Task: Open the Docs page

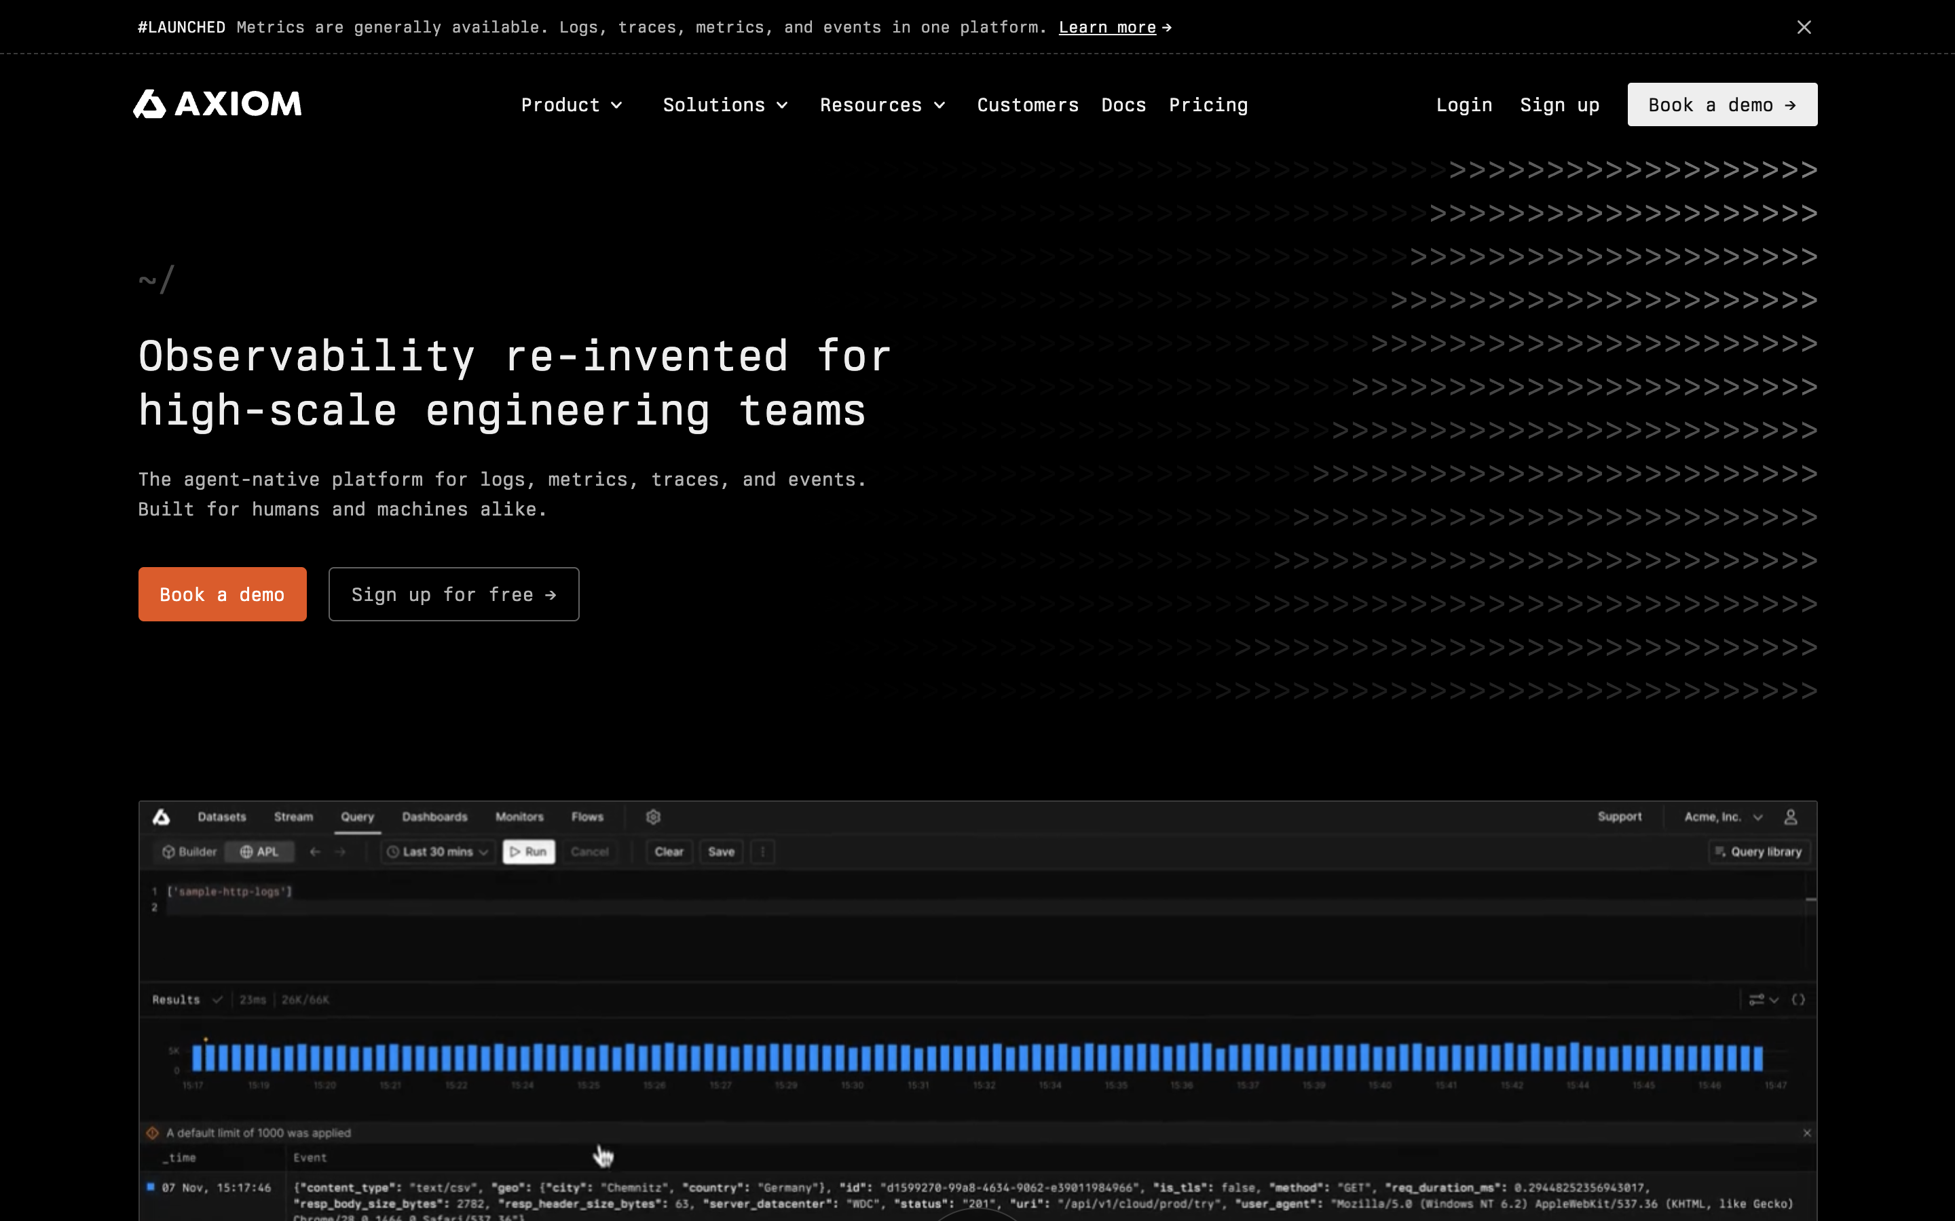Action: 1123,105
